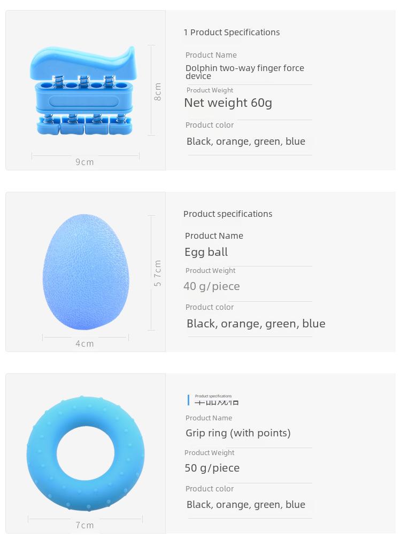Click the 9cm width dimension label

click(x=85, y=162)
